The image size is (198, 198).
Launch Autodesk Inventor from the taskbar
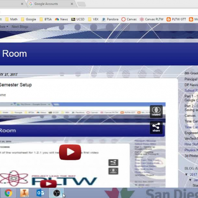point(24,193)
